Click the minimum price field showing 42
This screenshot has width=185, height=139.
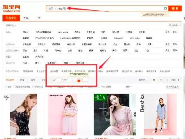[x=57, y=80]
